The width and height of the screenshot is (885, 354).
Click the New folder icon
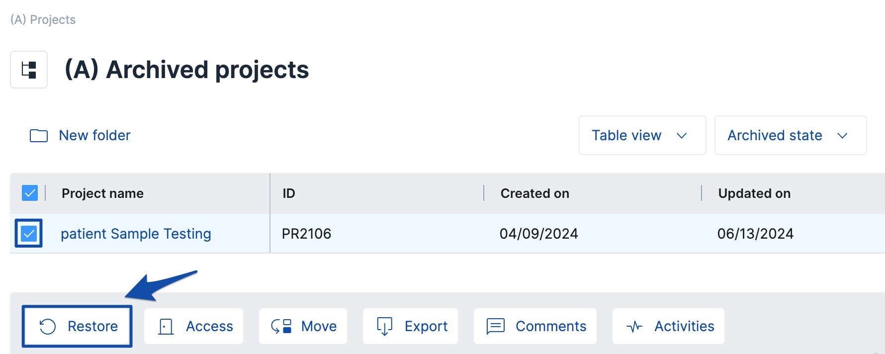[39, 136]
